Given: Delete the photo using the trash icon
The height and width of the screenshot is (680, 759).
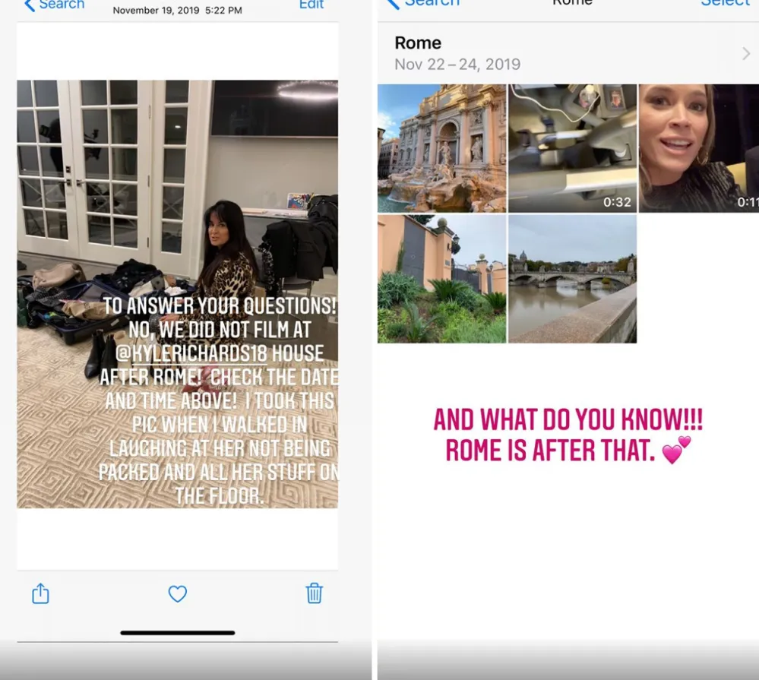Looking at the screenshot, I should pos(314,593).
